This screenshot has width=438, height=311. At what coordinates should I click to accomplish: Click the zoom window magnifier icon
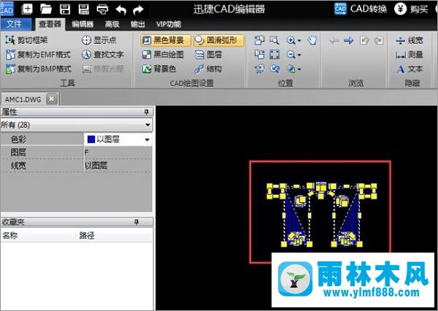point(274,40)
